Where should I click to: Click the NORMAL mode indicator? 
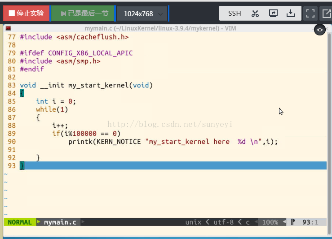(x=20, y=222)
